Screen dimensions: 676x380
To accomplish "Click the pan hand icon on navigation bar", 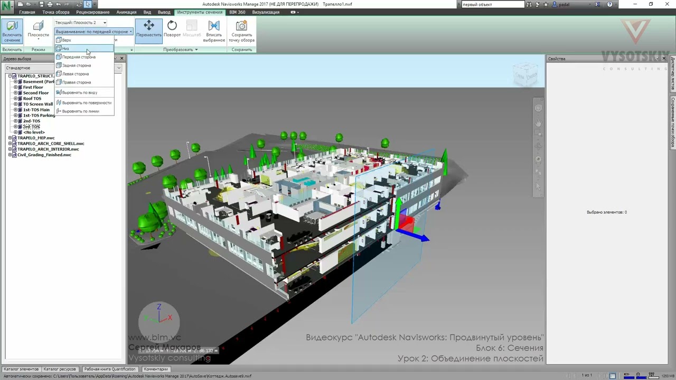I will (538, 122).
